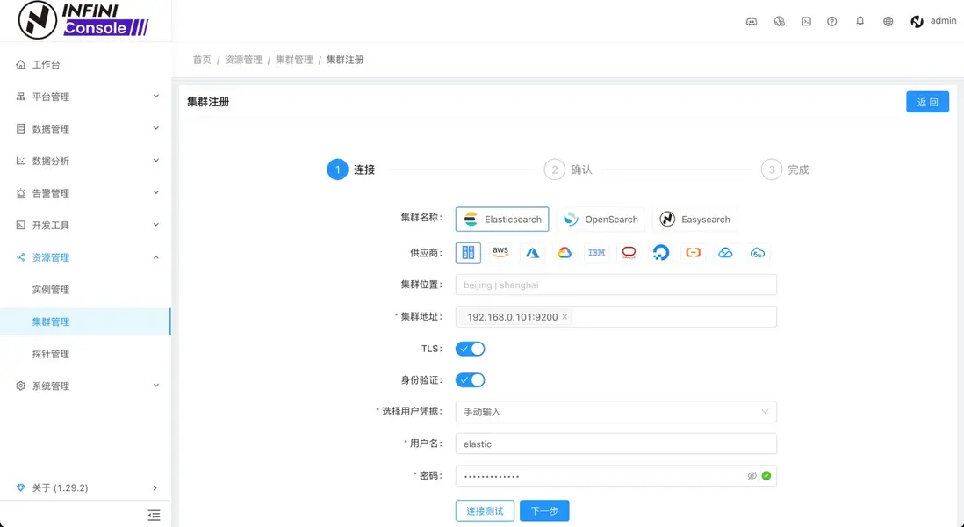Select the Google Cloud provider icon
This screenshot has height=527, width=964.
pyautogui.click(x=565, y=253)
